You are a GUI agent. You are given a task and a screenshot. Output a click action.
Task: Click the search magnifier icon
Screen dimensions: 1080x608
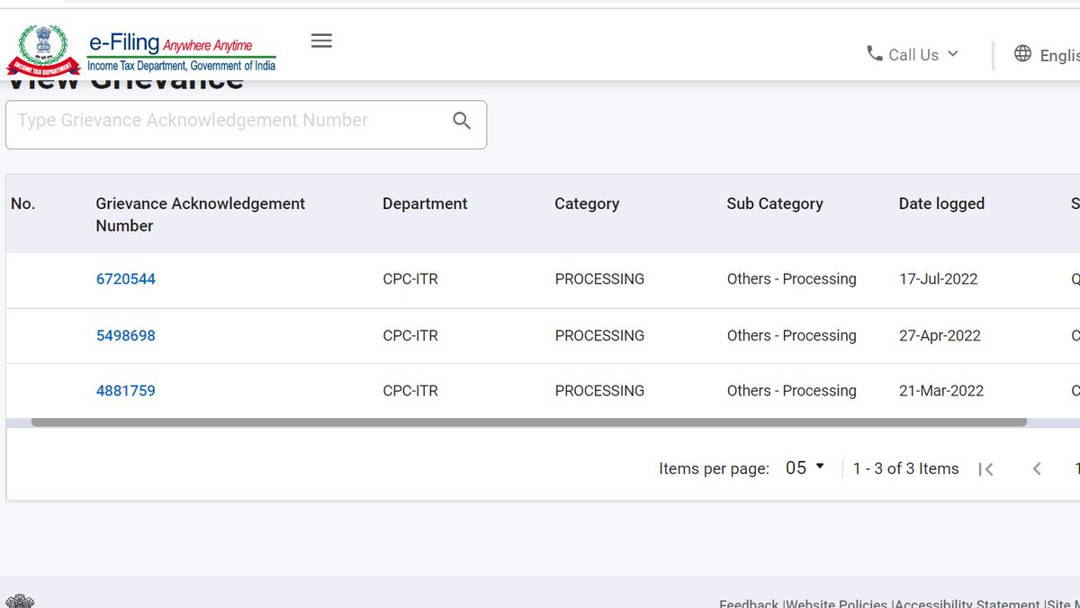[462, 121]
